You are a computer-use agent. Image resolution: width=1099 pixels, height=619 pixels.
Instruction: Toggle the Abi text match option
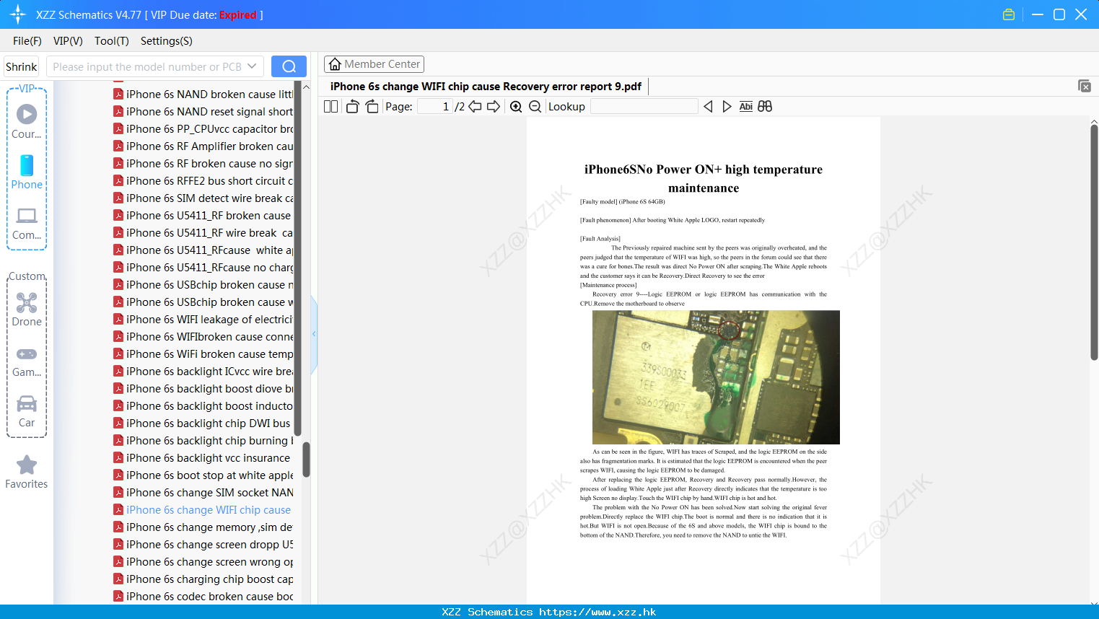coord(746,106)
